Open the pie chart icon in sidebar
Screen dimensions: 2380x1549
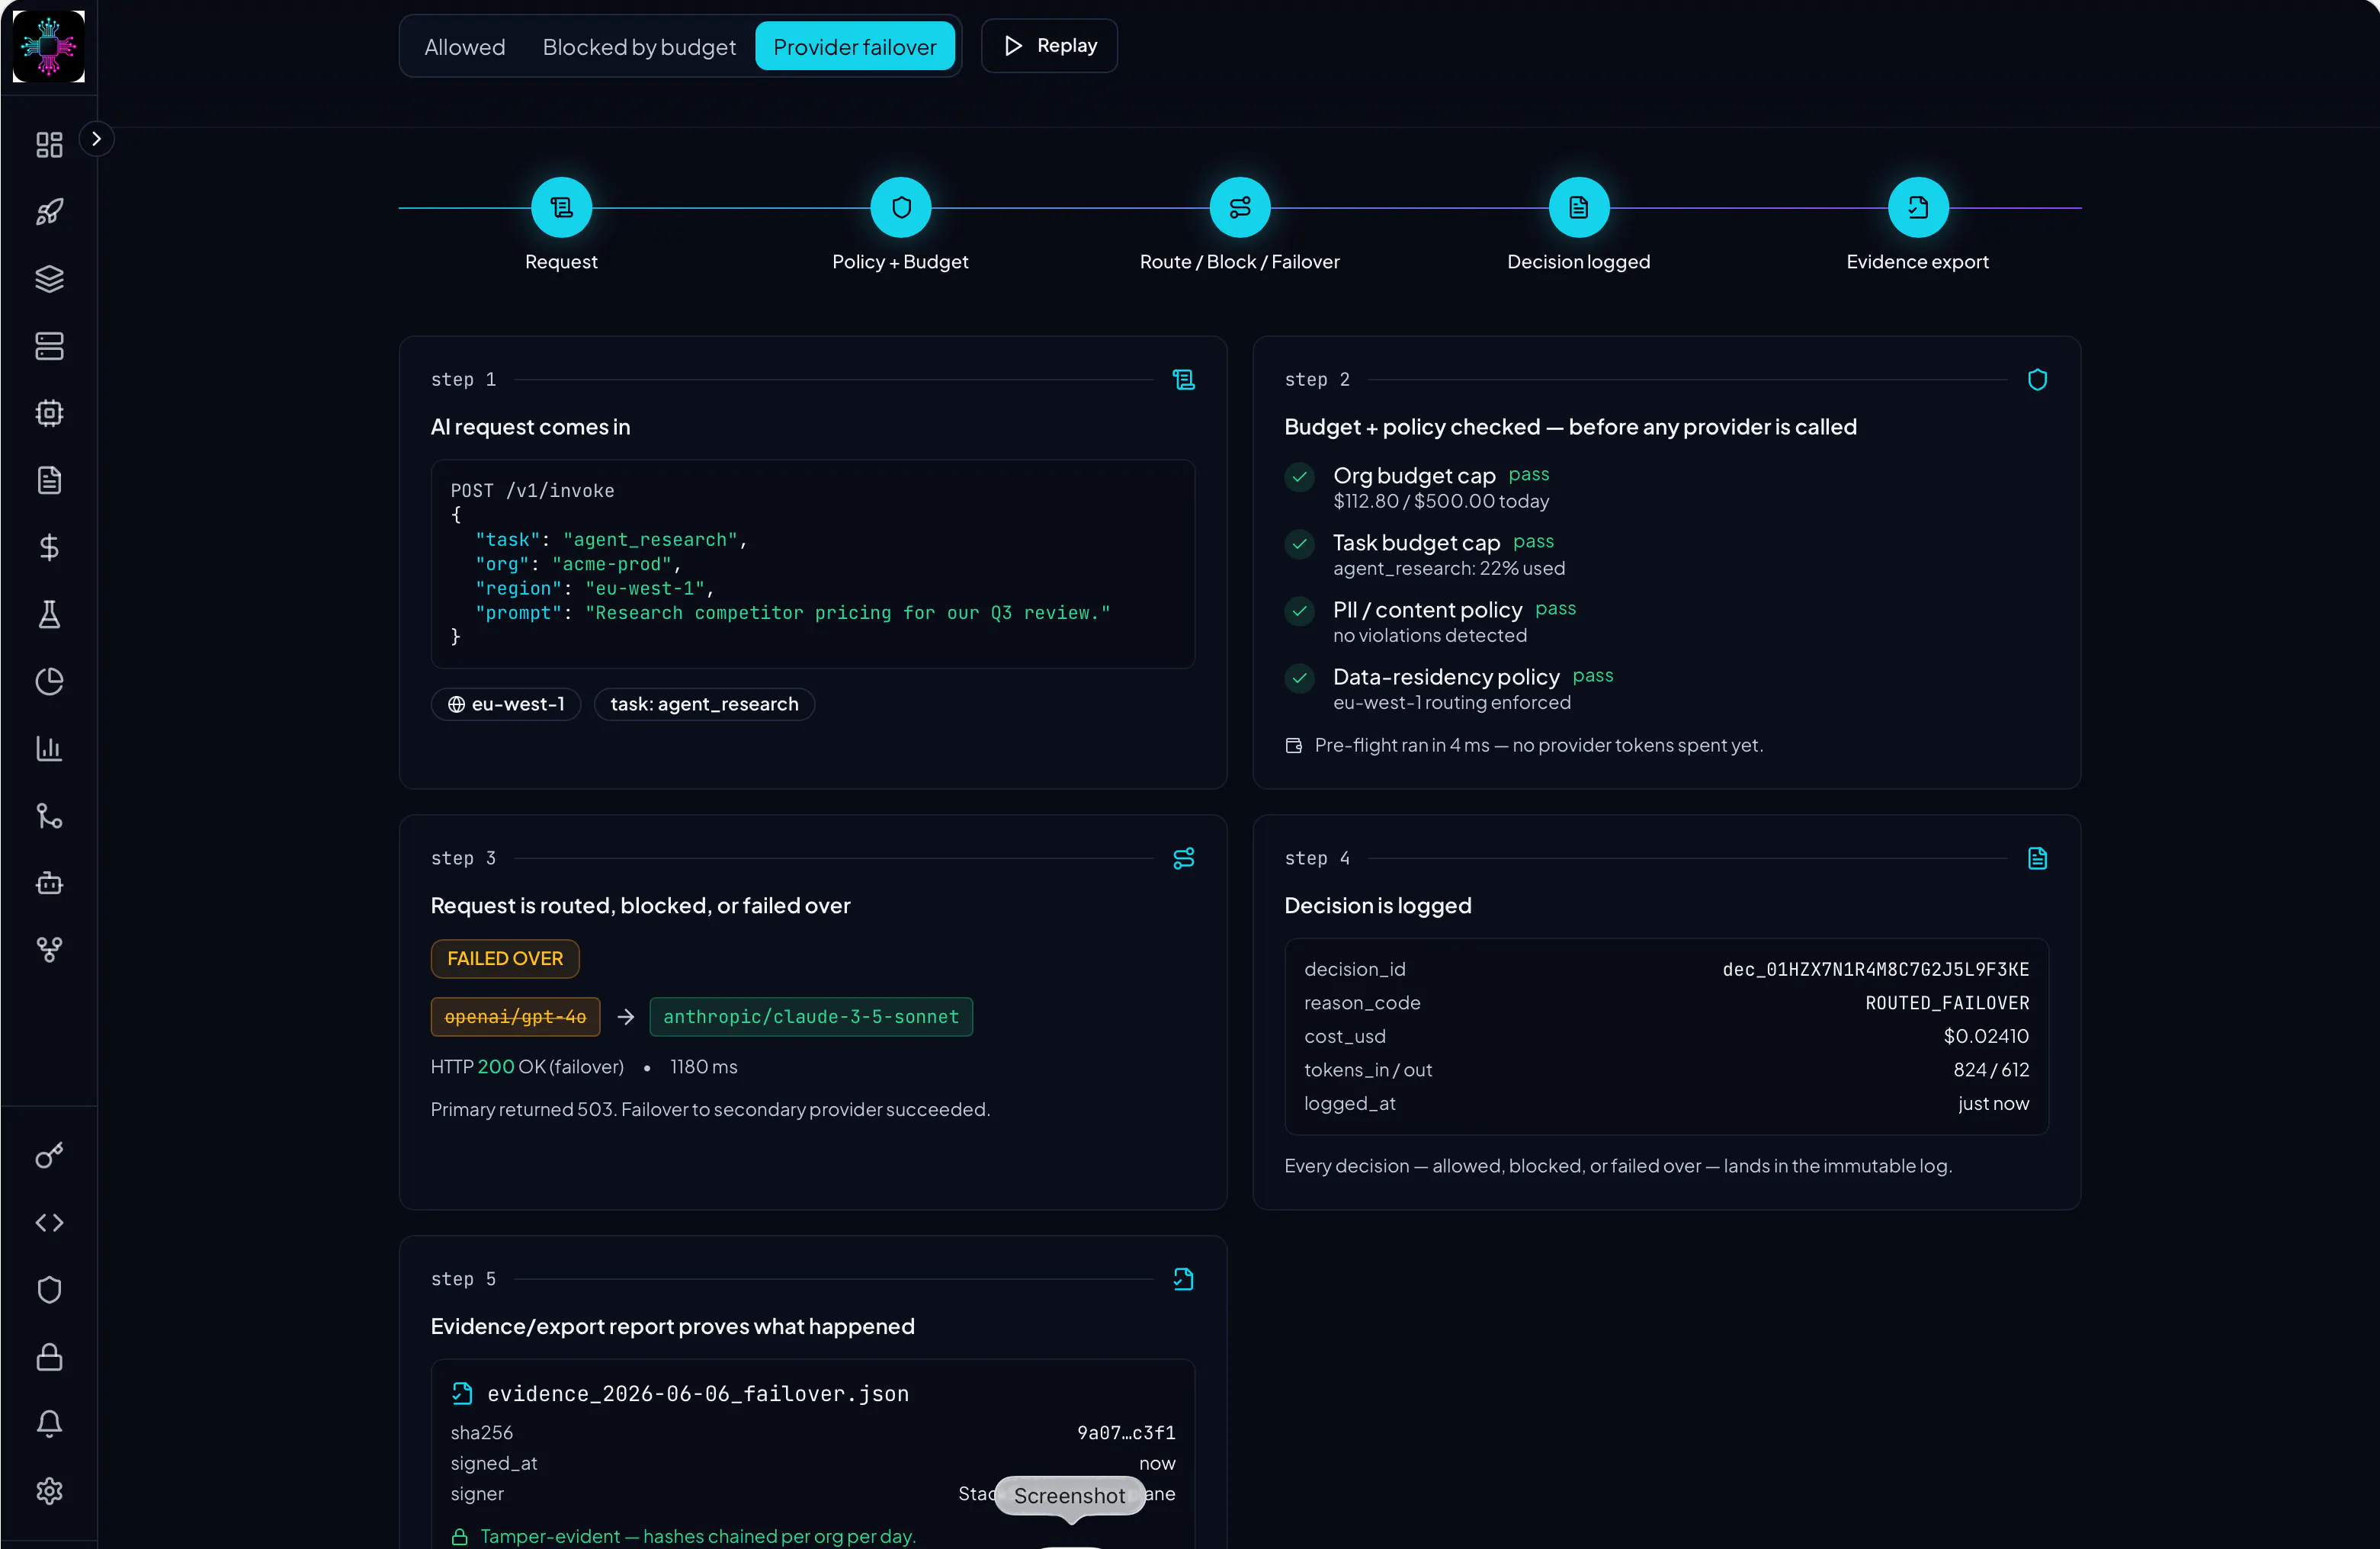[49, 681]
